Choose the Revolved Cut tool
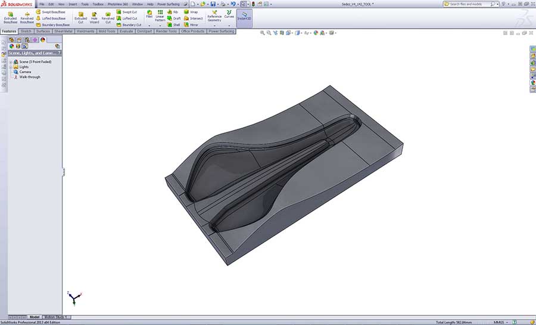 (108, 17)
